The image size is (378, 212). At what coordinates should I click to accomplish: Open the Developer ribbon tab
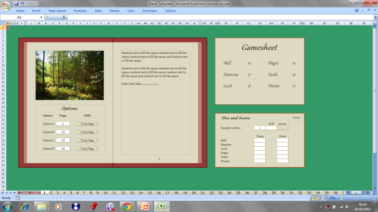(x=150, y=11)
